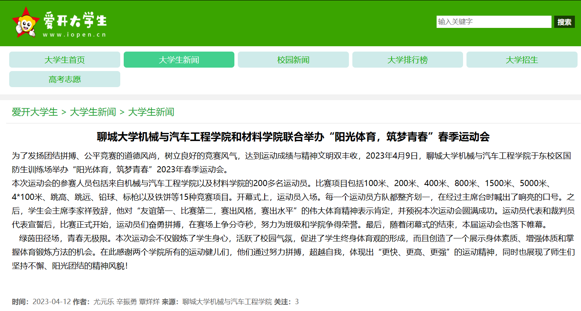The height and width of the screenshot is (311, 581).
Task: Click the publish date 2023-04-12
Action: [52, 302]
